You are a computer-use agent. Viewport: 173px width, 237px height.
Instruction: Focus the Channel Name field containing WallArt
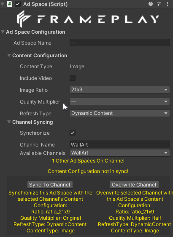click(120, 144)
